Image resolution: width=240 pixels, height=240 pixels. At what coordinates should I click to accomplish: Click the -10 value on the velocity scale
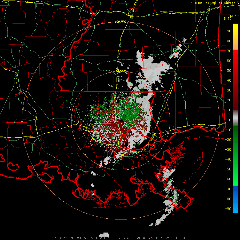pyautogui.click(x=228, y=130)
